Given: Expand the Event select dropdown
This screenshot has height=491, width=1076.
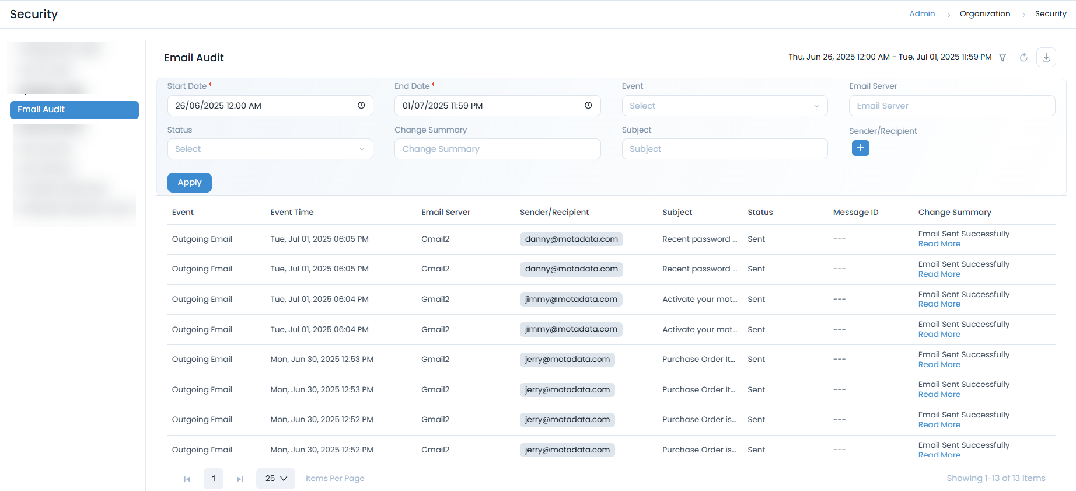Looking at the screenshot, I should point(725,106).
